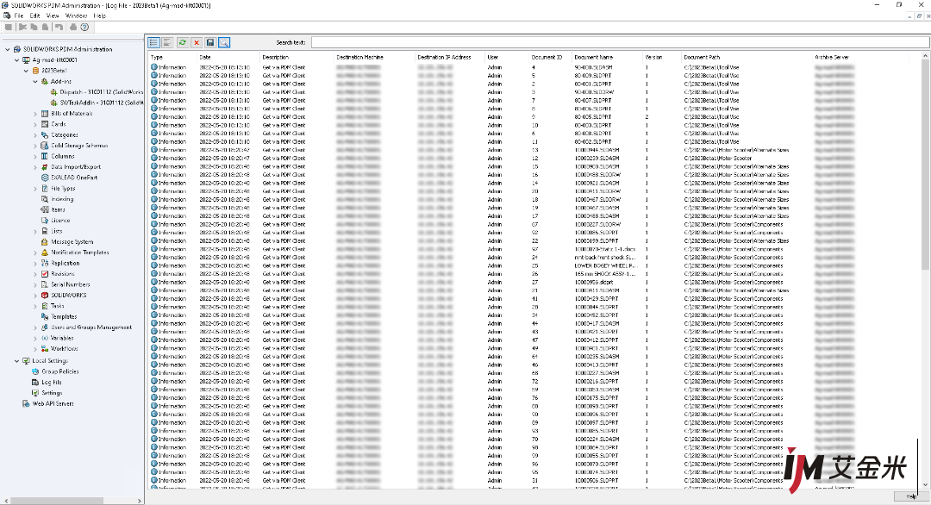Collapse the Add-ins tree node

point(35,81)
